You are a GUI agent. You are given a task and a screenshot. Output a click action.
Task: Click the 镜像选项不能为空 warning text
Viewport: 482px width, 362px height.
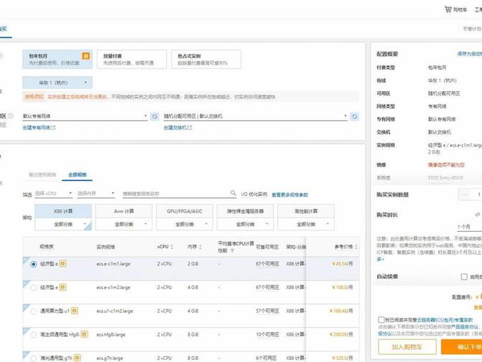446,165
